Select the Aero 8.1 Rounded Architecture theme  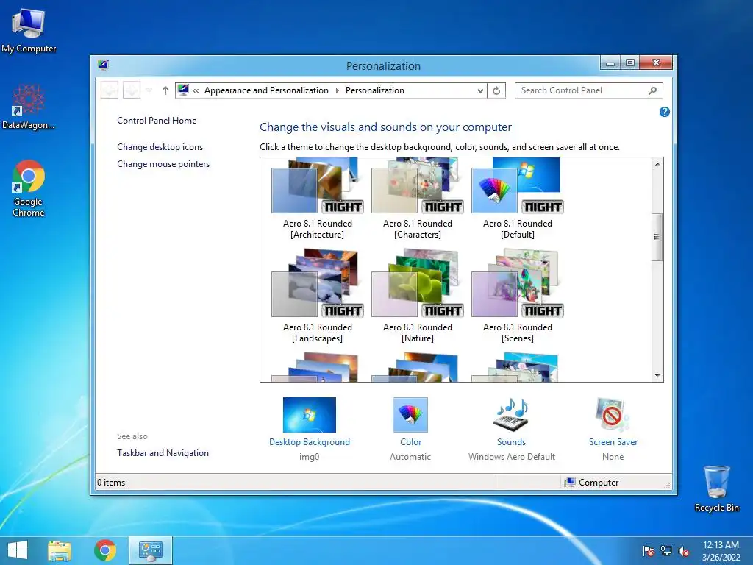click(x=318, y=199)
